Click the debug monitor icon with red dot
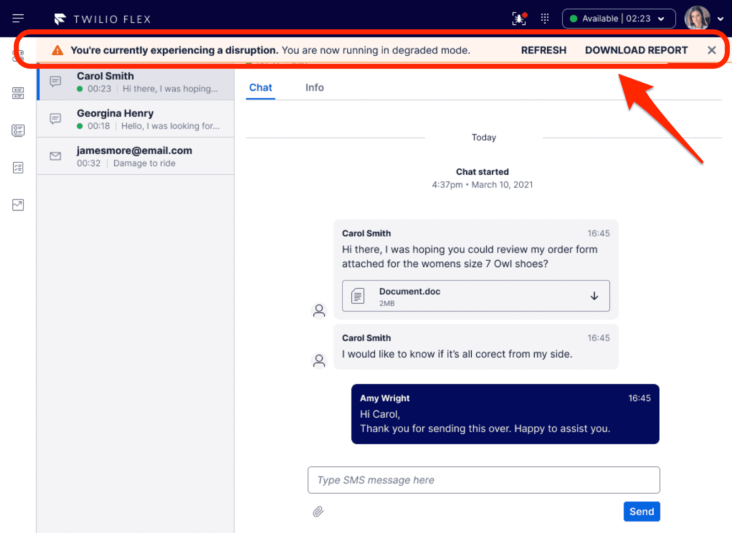The image size is (732, 533). (x=519, y=18)
